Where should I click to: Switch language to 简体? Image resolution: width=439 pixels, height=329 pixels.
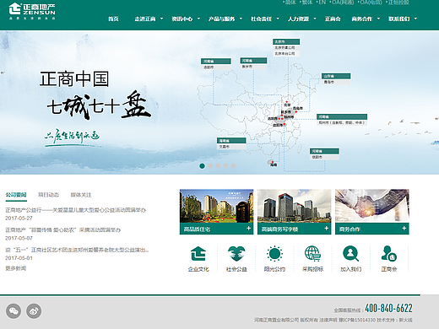pyautogui.click(x=290, y=3)
